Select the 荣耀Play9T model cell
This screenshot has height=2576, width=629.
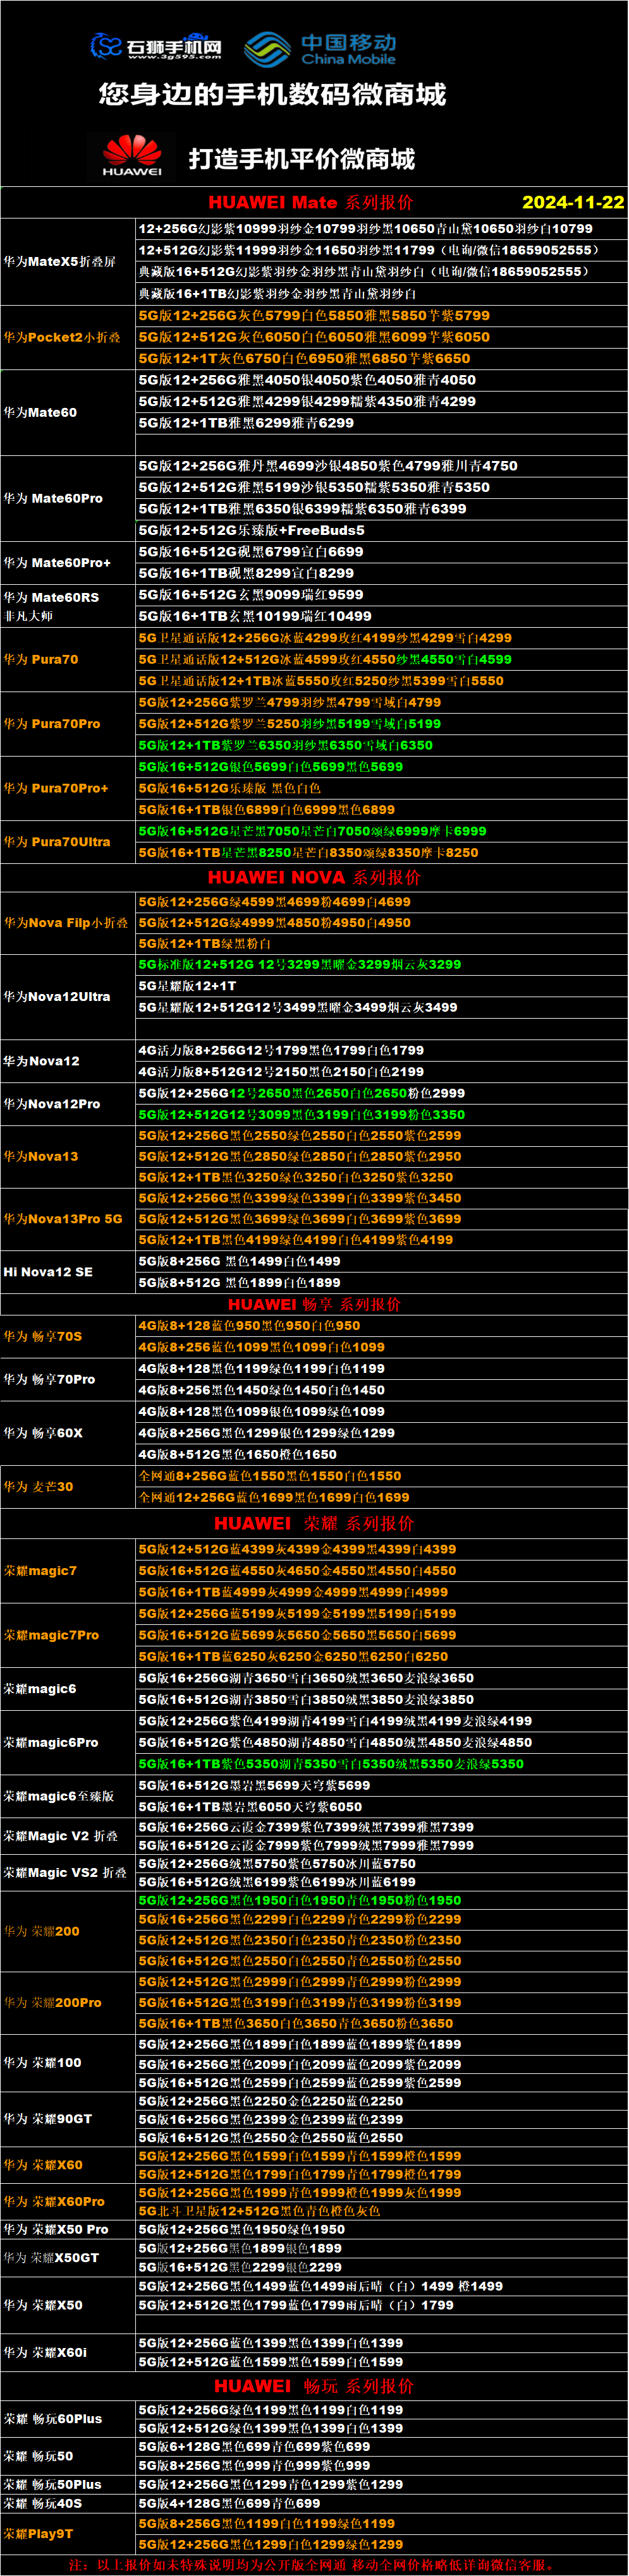tap(67, 2533)
